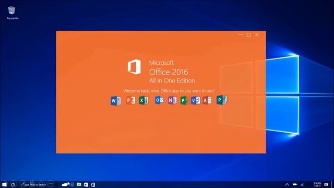The width and height of the screenshot is (334, 188).
Task: Select the Recycle Bin desktop icon
Action: click(x=13, y=13)
